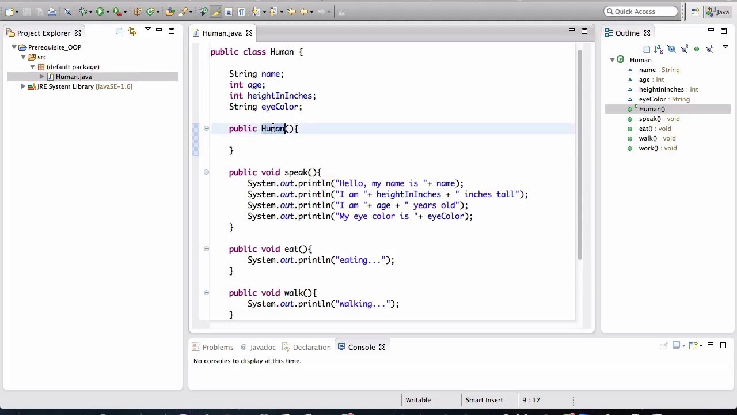Close the Human.java editor tab
The image size is (737, 415).
click(x=249, y=33)
